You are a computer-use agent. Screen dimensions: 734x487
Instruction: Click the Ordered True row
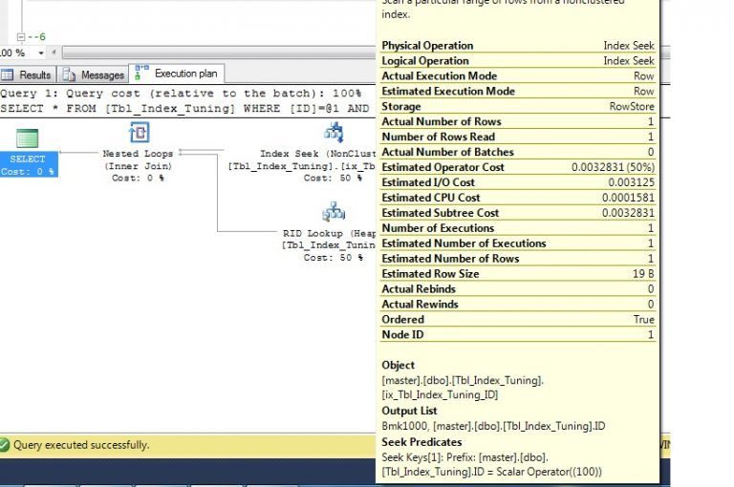(x=518, y=319)
